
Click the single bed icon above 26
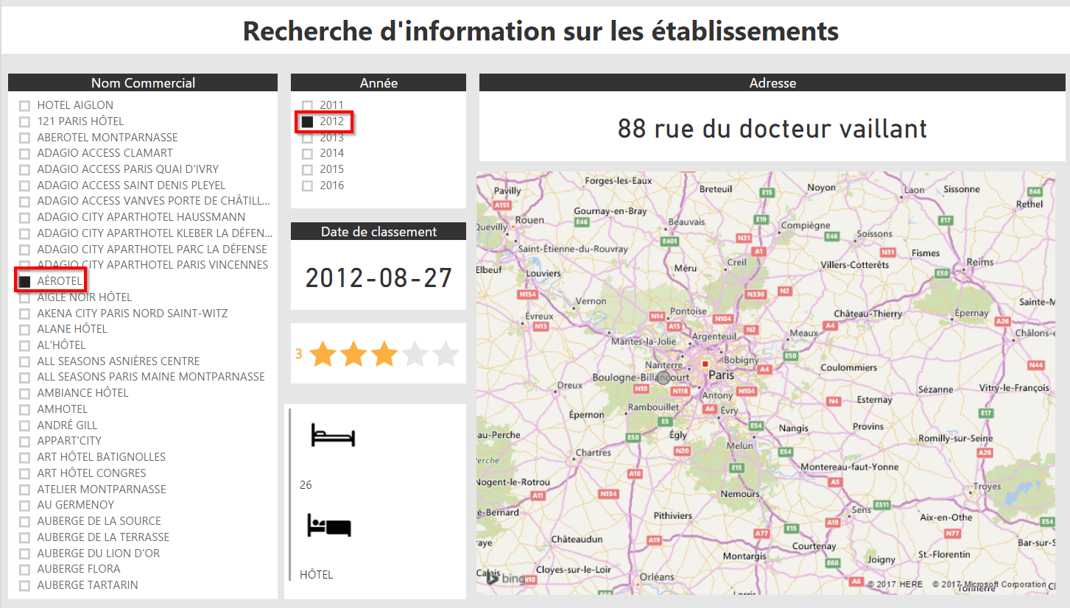[x=333, y=435]
